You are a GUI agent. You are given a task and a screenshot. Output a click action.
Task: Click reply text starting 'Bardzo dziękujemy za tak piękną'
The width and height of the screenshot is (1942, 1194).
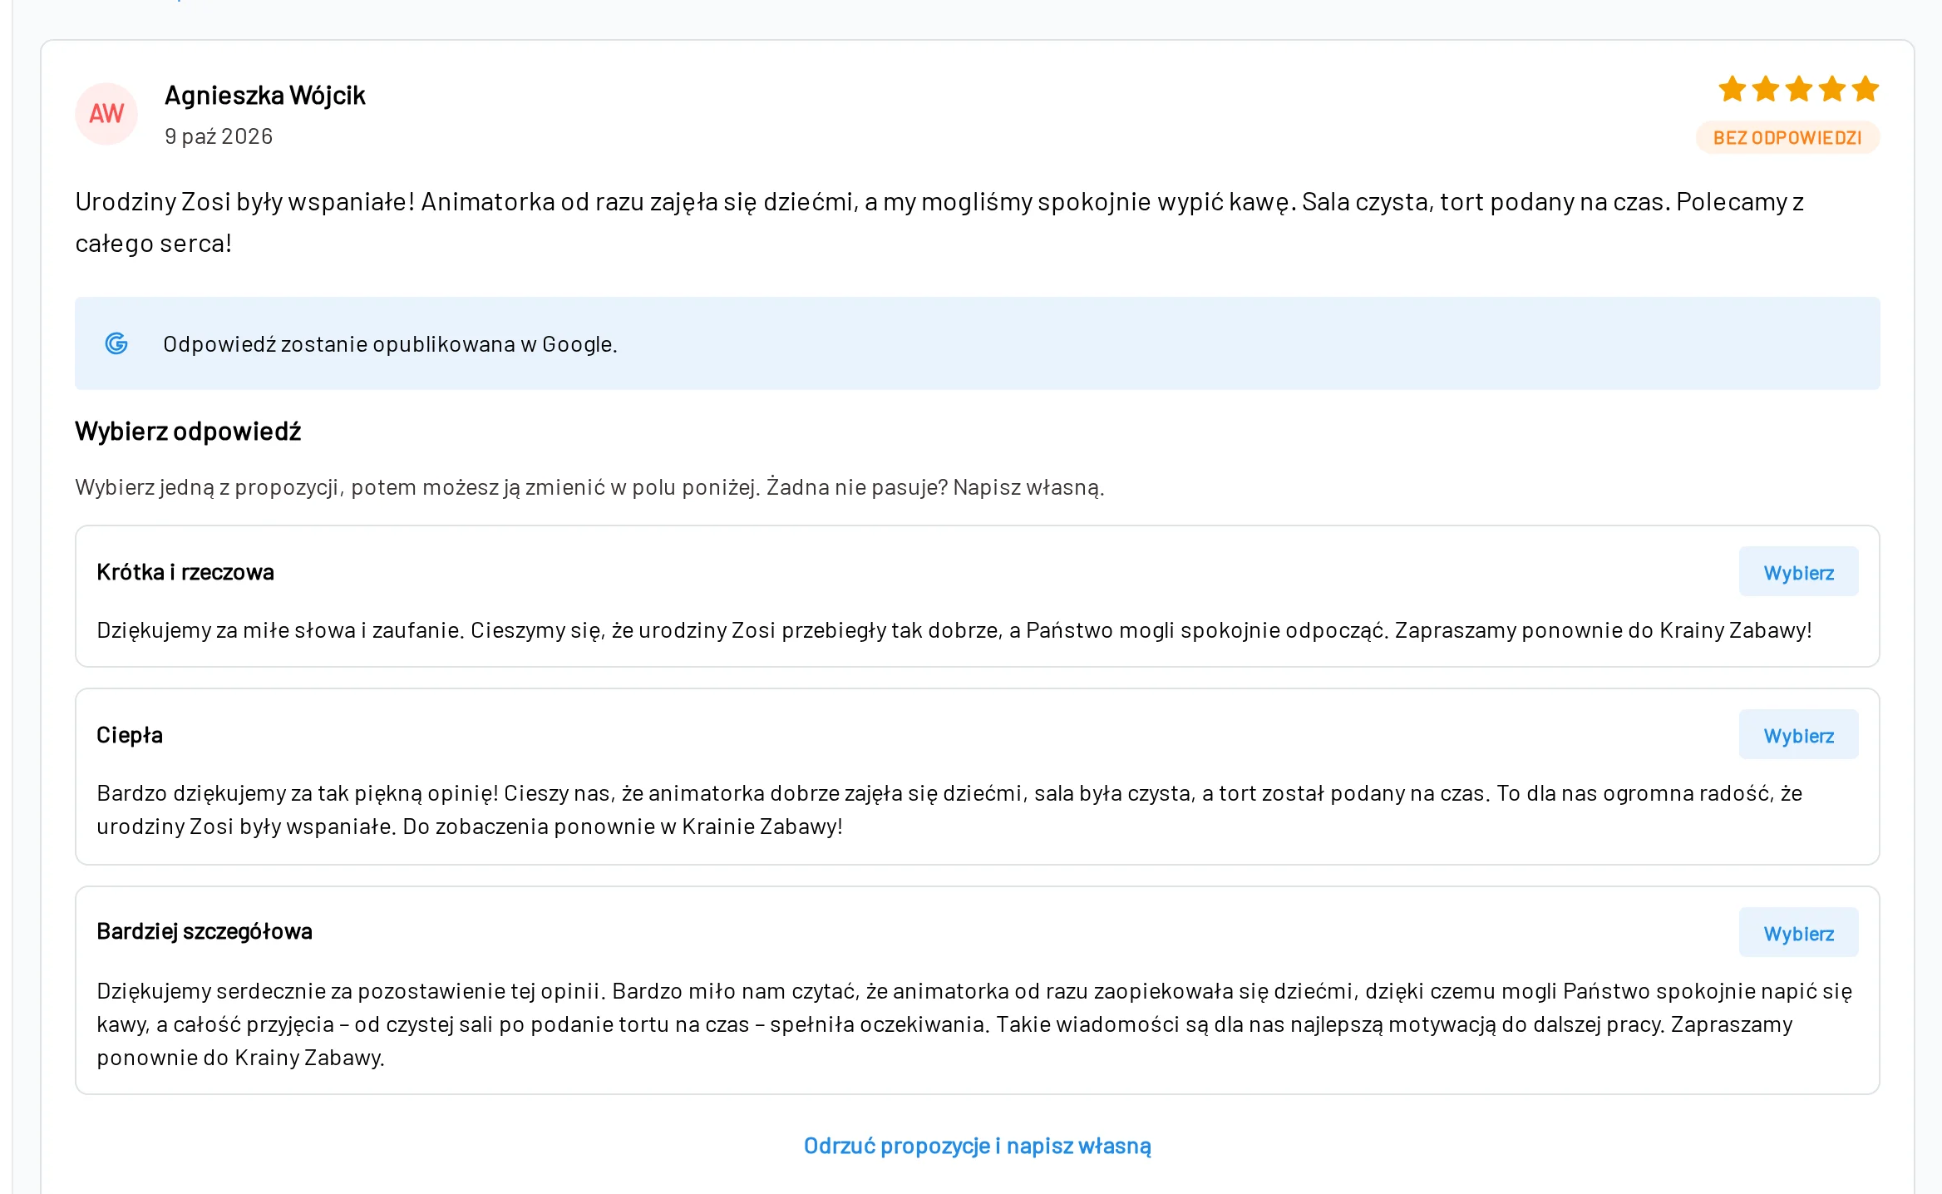tap(949, 810)
